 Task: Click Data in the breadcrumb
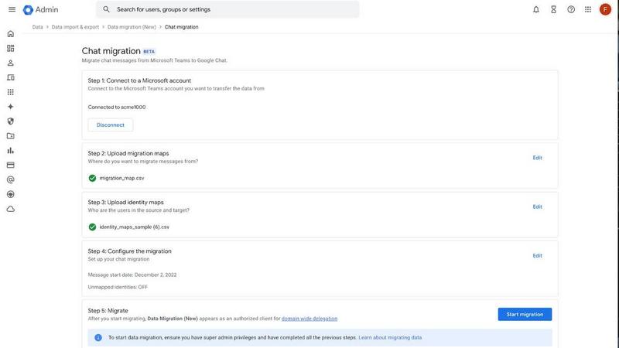pos(37,27)
